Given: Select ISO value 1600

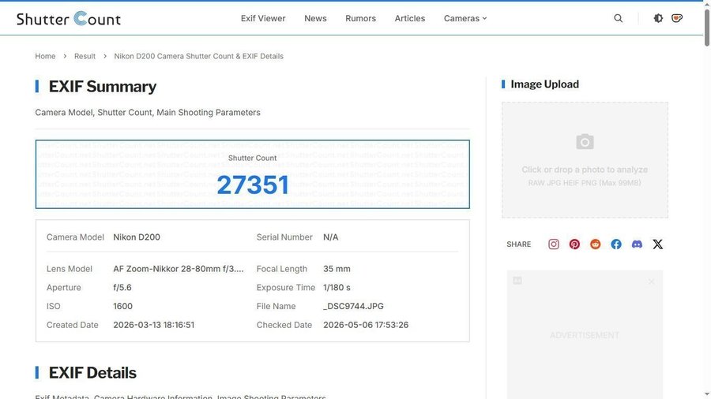Looking at the screenshot, I should pos(123,306).
